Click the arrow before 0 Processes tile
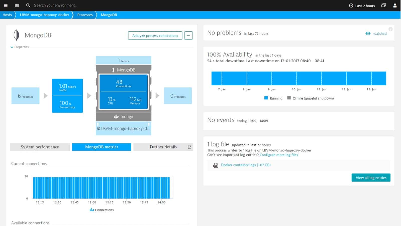 (x=157, y=96)
